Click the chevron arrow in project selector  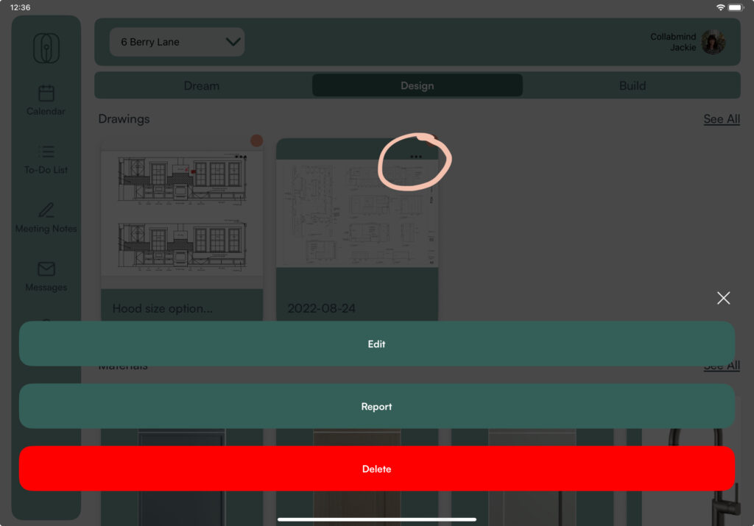(233, 42)
